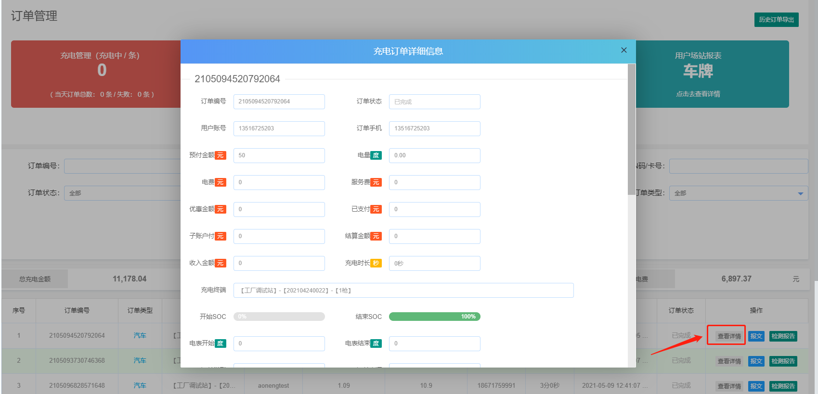818x394 pixels.
Task: Click the 历史订单导出 button
Action: pos(776,20)
